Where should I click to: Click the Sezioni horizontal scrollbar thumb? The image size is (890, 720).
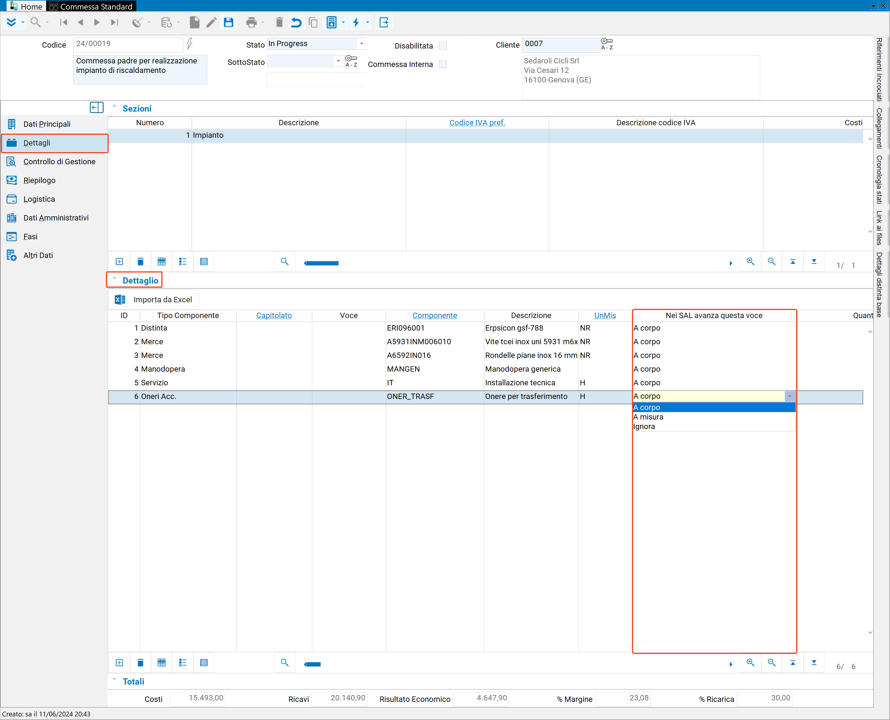pos(322,263)
